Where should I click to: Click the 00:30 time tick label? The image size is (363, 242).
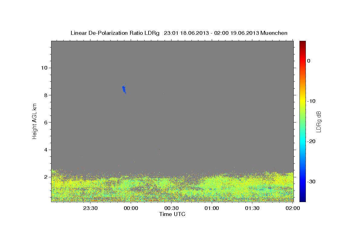tap(172, 208)
